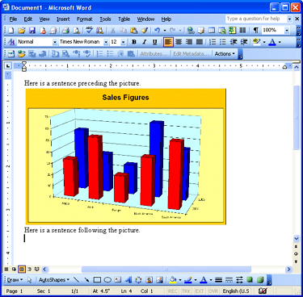This screenshot has width=303, height=297.
Task: Open the AutoShapes menu button
Action: pyautogui.click(x=54, y=280)
